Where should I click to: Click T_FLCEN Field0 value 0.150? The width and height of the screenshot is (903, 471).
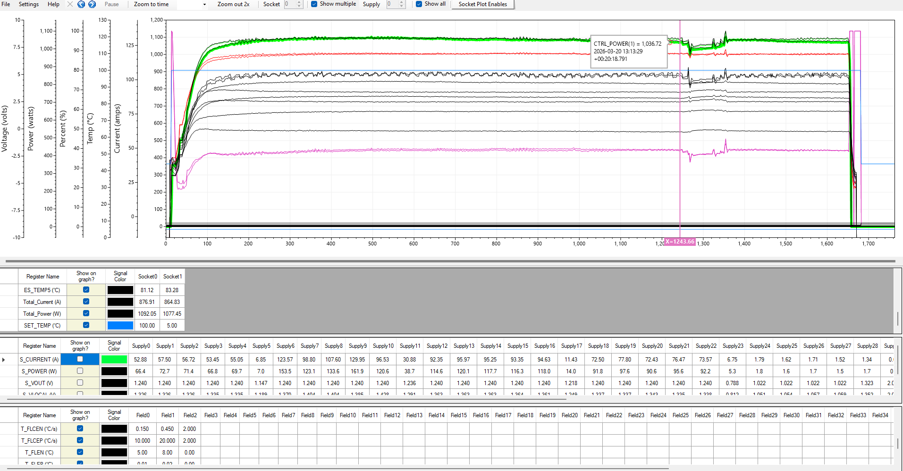click(x=143, y=429)
